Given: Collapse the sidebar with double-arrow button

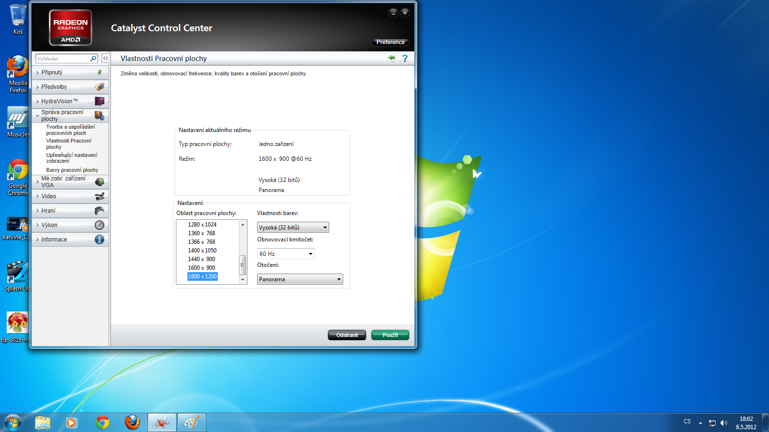Looking at the screenshot, I should tap(105, 58).
